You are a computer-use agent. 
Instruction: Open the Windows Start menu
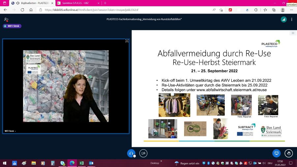point(5,163)
